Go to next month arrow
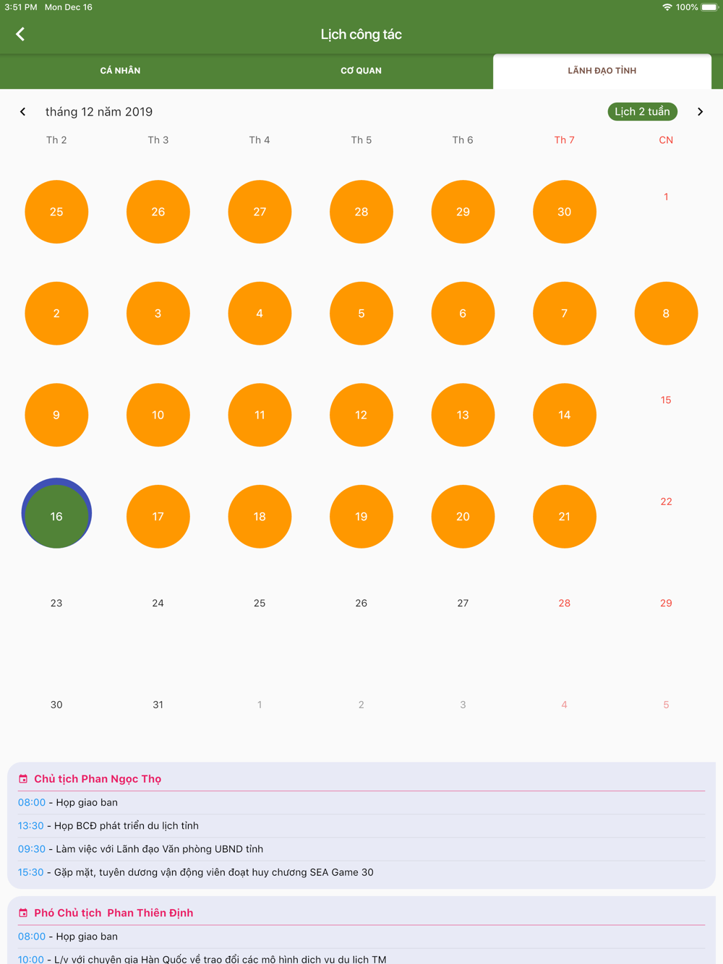 pos(700,112)
